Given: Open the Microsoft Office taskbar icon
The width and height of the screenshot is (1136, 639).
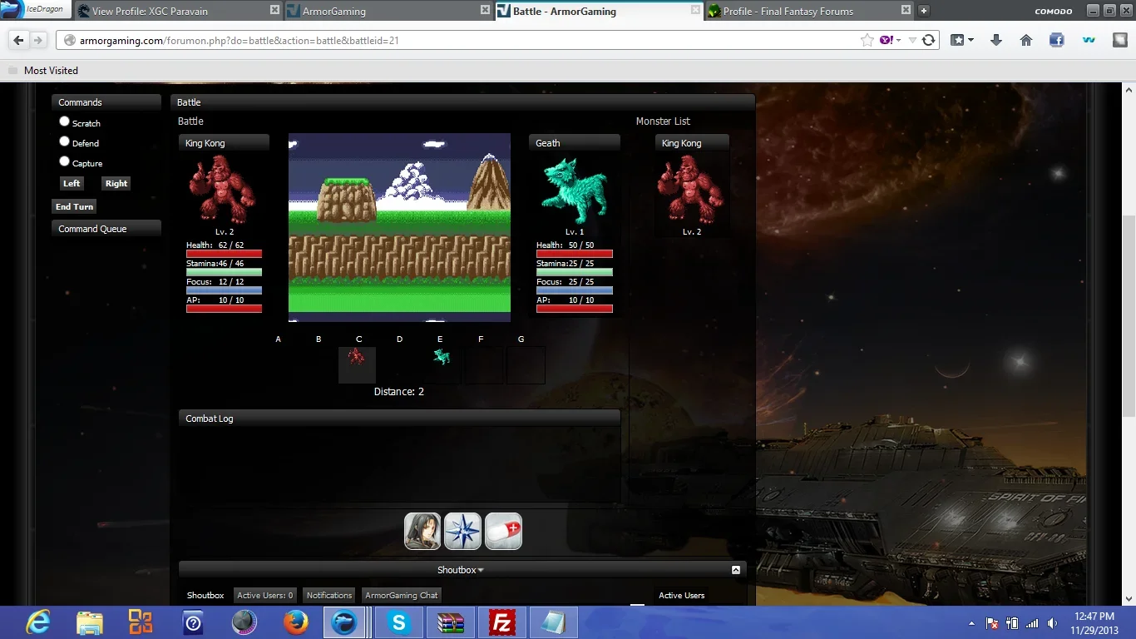Looking at the screenshot, I should (141, 622).
